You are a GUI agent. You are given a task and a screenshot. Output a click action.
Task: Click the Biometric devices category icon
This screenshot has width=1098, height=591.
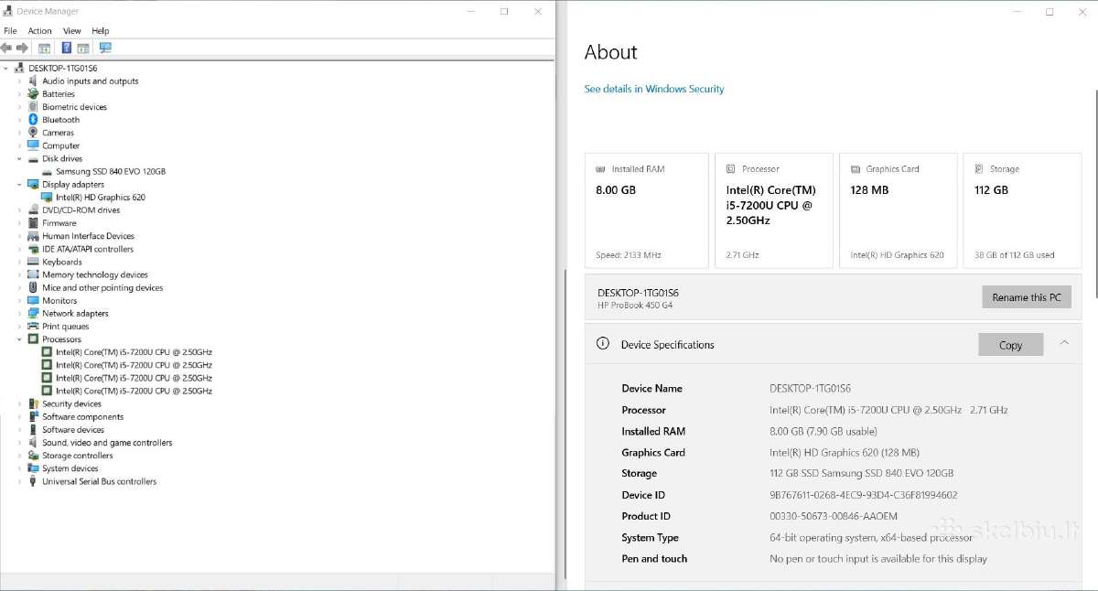pyautogui.click(x=34, y=106)
